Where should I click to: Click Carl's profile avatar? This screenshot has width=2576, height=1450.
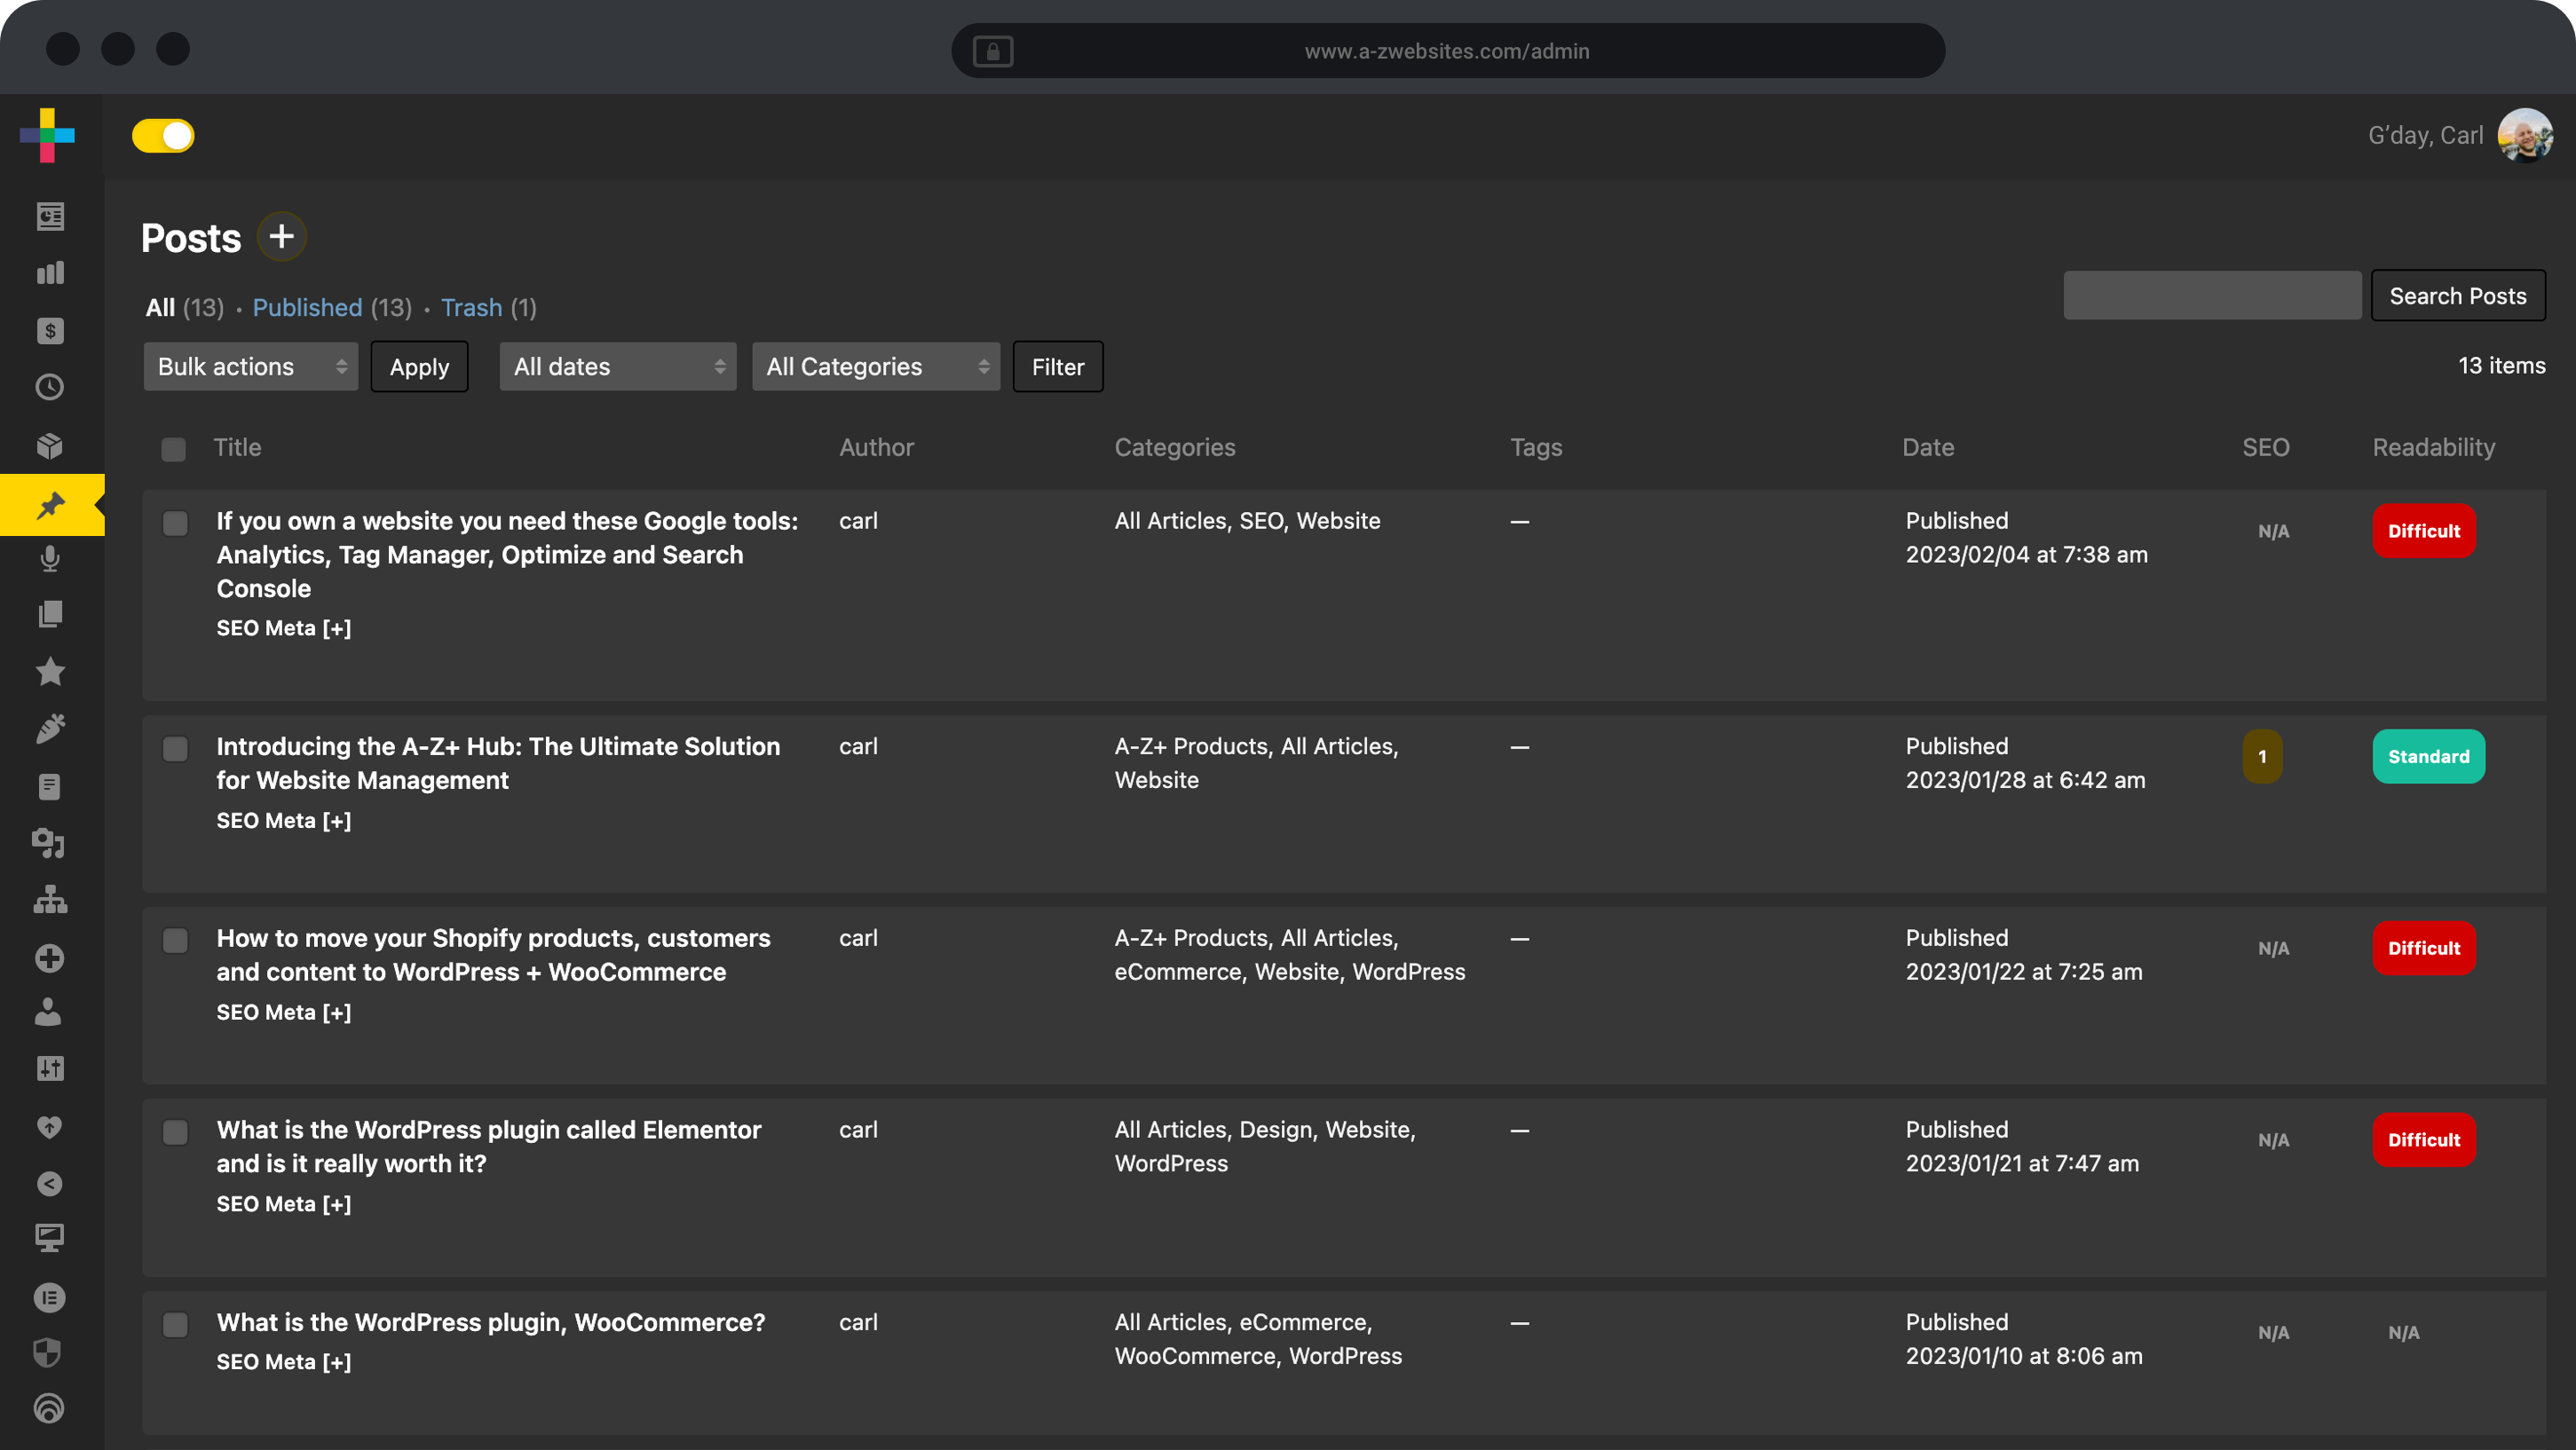pos(2525,135)
